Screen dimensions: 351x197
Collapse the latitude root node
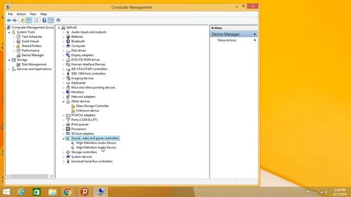pyautogui.click(x=59, y=28)
